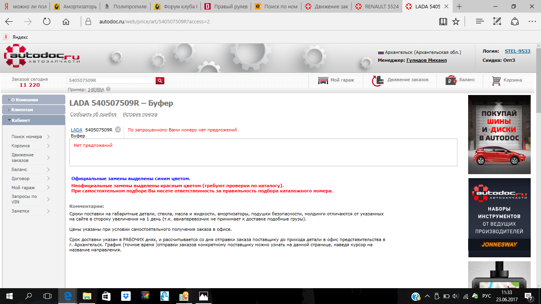Viewport: 541px width, 304px height.
Task: Open the Edge Hub icon
Action: point(480,22)
